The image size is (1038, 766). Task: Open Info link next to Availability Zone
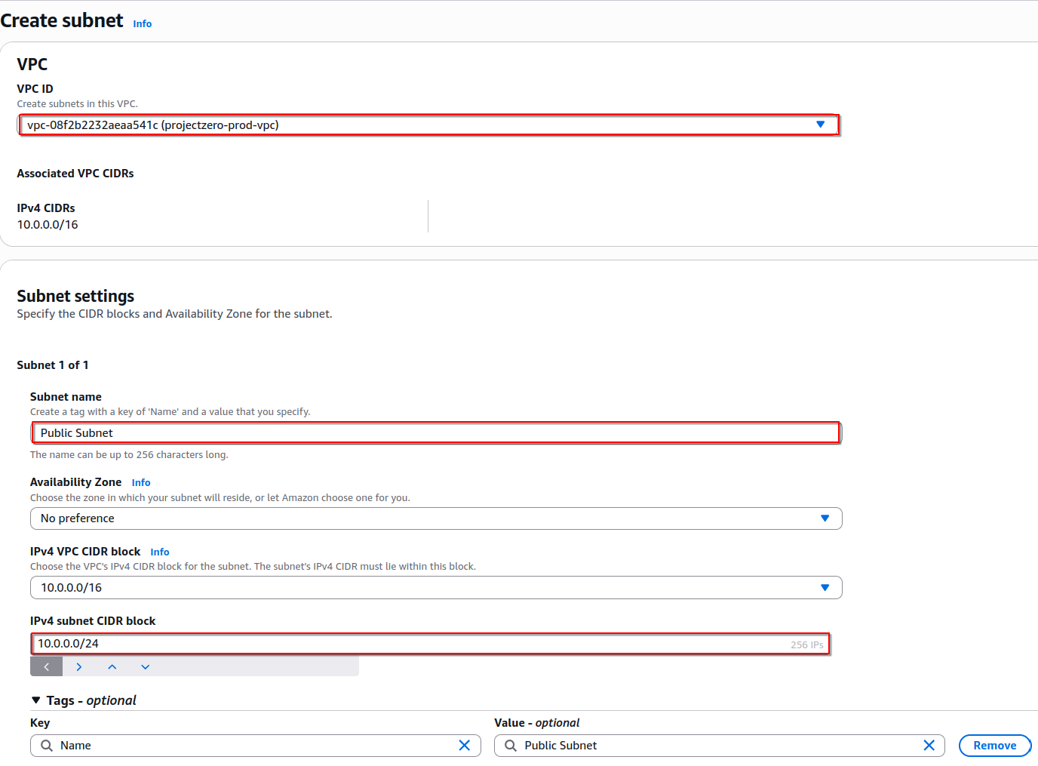[x=141, y=482]
